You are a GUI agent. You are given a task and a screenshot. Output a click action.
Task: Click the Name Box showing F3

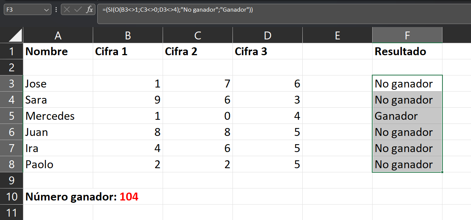pyautogui.click(x=24, y=10)
